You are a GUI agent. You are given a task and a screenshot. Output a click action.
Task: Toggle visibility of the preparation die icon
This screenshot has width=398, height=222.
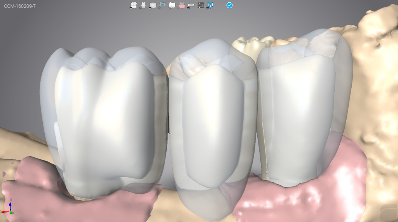click(143, 5)
